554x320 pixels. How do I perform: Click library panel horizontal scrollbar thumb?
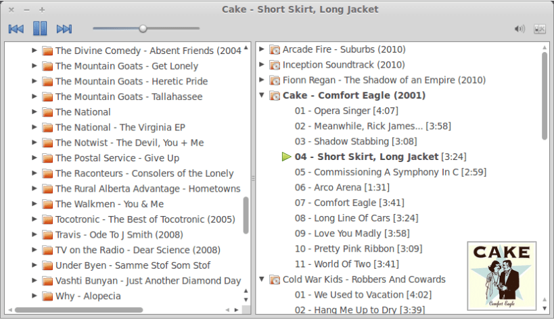(78, 310)
